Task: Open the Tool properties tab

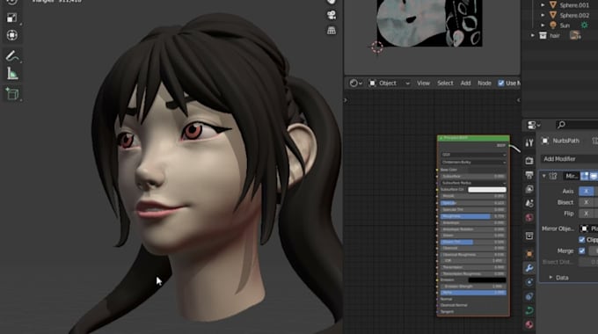Action: pos(529,143)
